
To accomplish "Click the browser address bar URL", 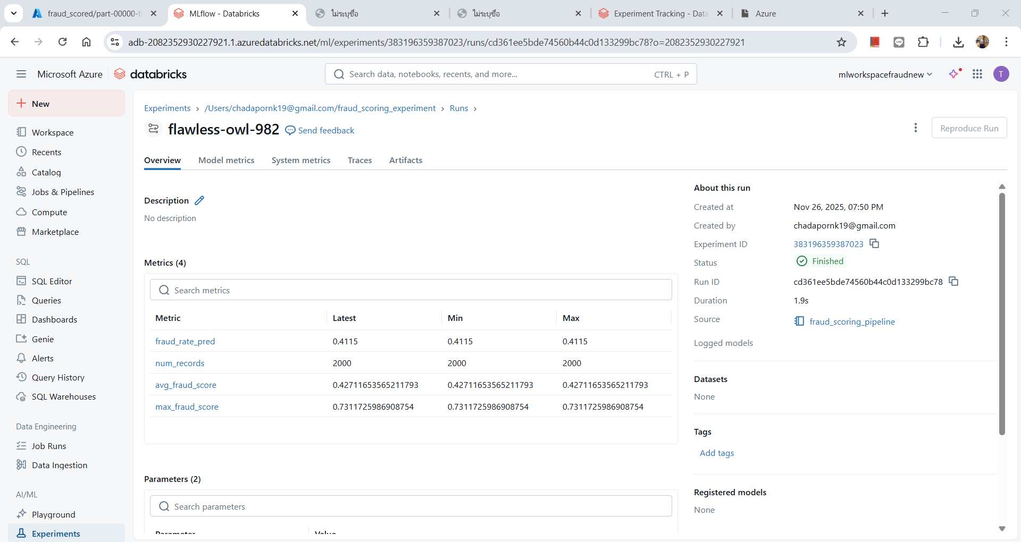I will 436,43.
